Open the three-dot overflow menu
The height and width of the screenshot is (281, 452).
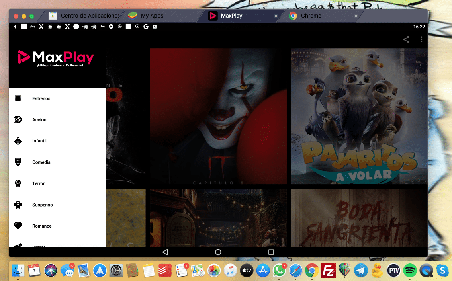[421, 39]
